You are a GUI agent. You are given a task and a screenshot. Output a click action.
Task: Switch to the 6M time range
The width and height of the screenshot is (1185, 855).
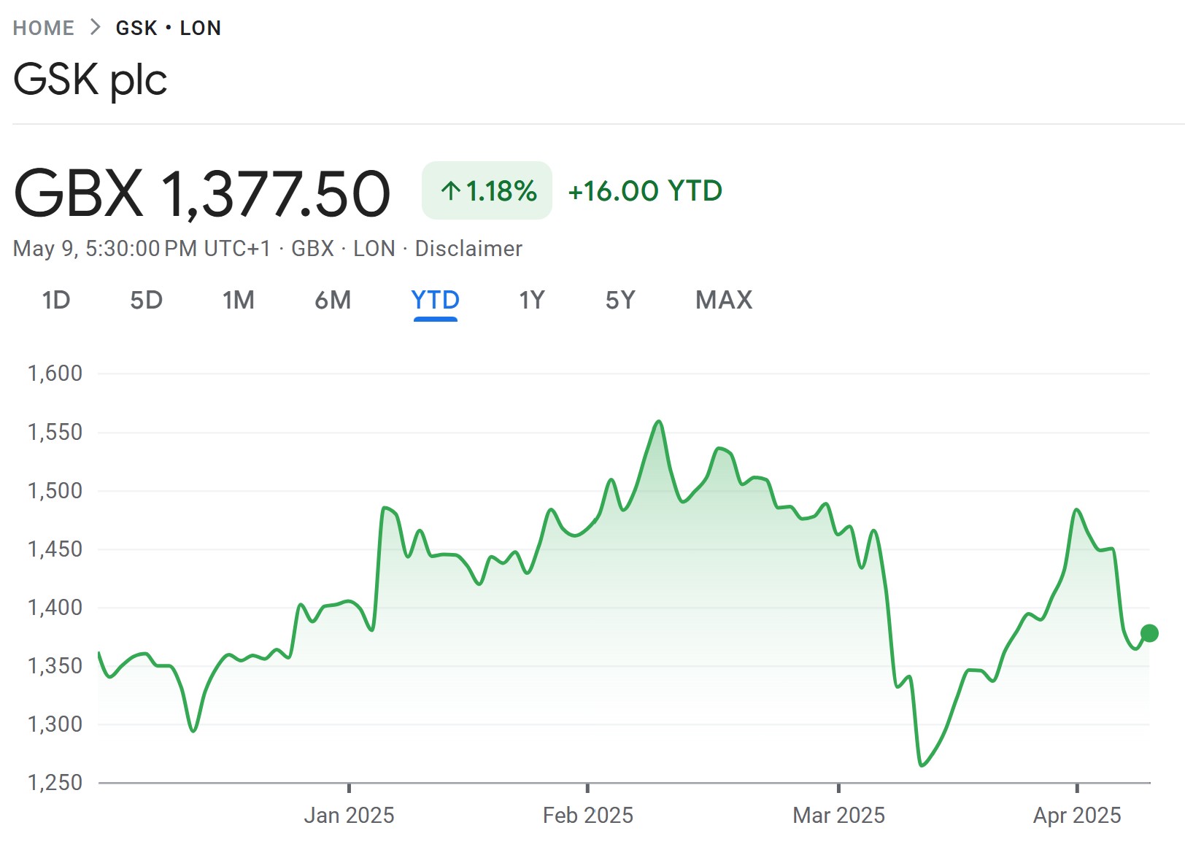tap(333, 300)
